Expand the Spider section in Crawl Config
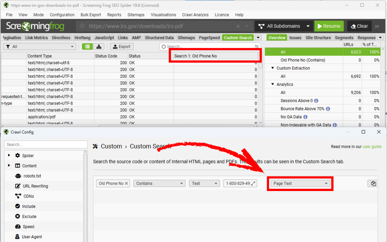This screenshot has width=387, height=242. tap(9, 155)
